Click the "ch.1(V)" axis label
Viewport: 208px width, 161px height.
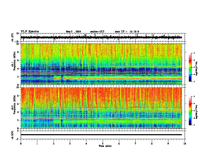[13, 37]
